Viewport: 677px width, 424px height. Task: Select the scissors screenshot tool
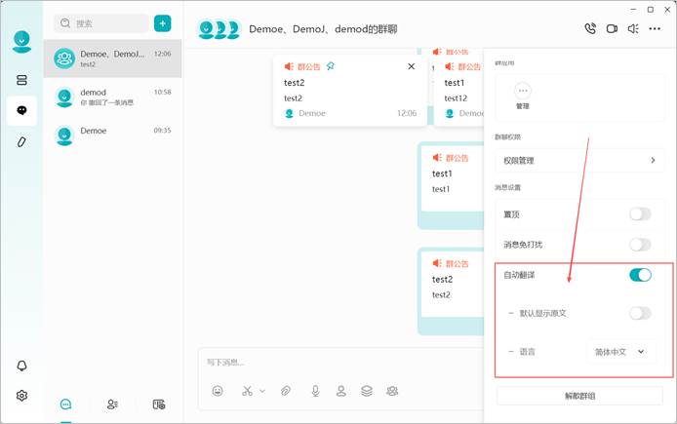247,391
